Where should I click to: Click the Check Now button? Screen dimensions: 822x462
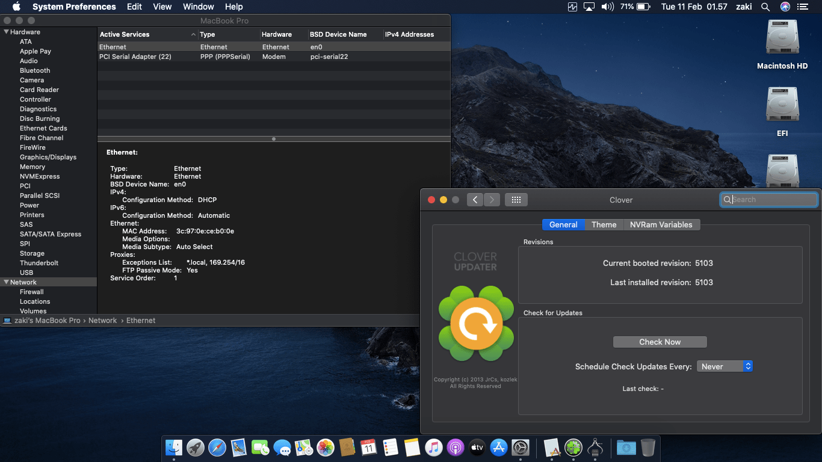[x=660, y=342]
